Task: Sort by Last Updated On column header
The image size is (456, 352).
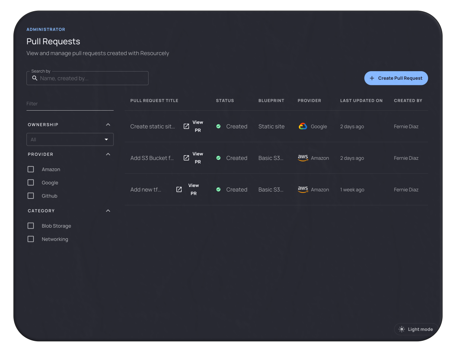Action: coord(361,101)
